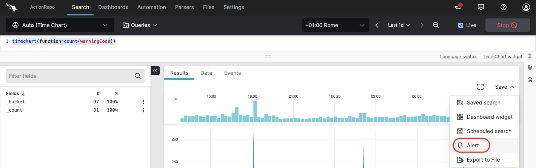Select Alert from the Save menu
The width and height of the screenshot is (536, 168).
472,145
